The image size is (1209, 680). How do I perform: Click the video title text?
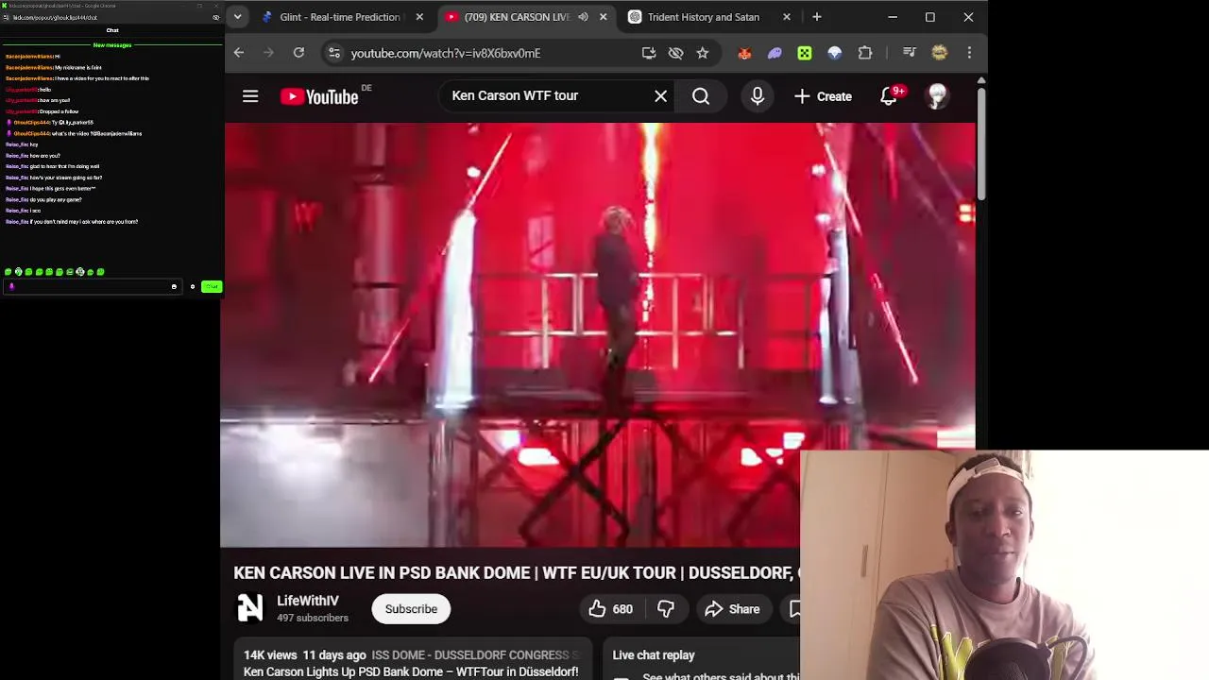coord(517,573)
